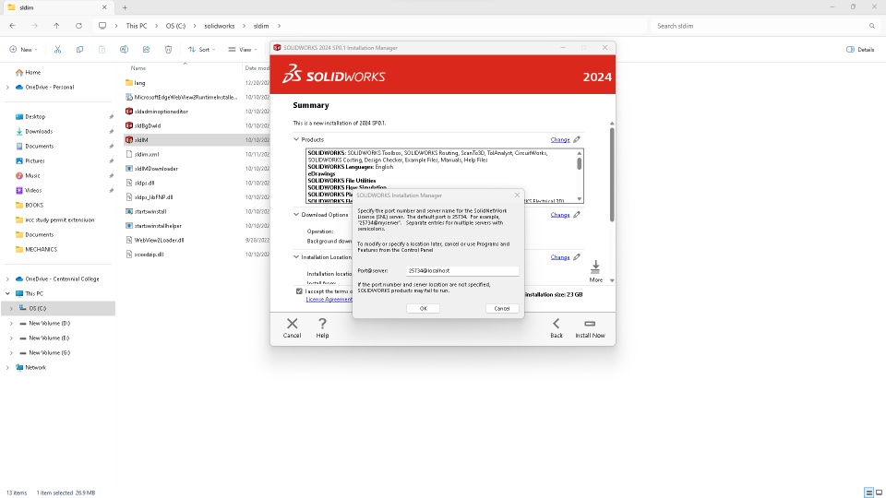Open a new Explorer tab with plus
Viewport: 886px width, 498px height.
tap(125, 8)
